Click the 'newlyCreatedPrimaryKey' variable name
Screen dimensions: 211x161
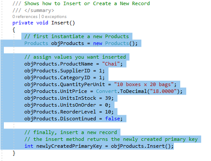[x=69, y=146]
